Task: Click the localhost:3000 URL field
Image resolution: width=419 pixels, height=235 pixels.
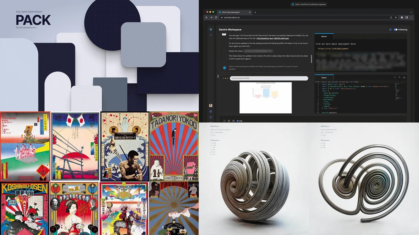Action: tap(269, 78)
